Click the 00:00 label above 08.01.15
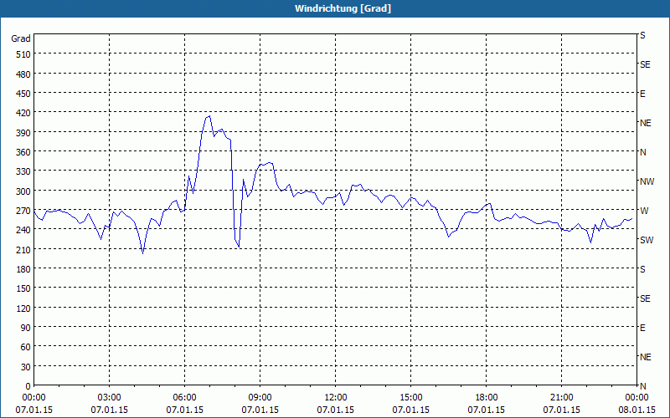 pos(636,398)
